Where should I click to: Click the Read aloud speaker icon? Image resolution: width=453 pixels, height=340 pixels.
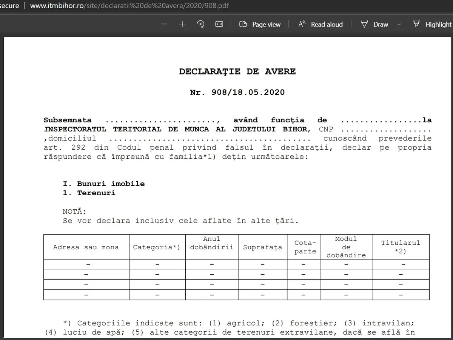point(302,24)
